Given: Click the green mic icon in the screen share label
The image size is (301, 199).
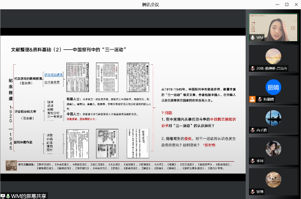Looking at the screenshot, I should coord(8,196).
